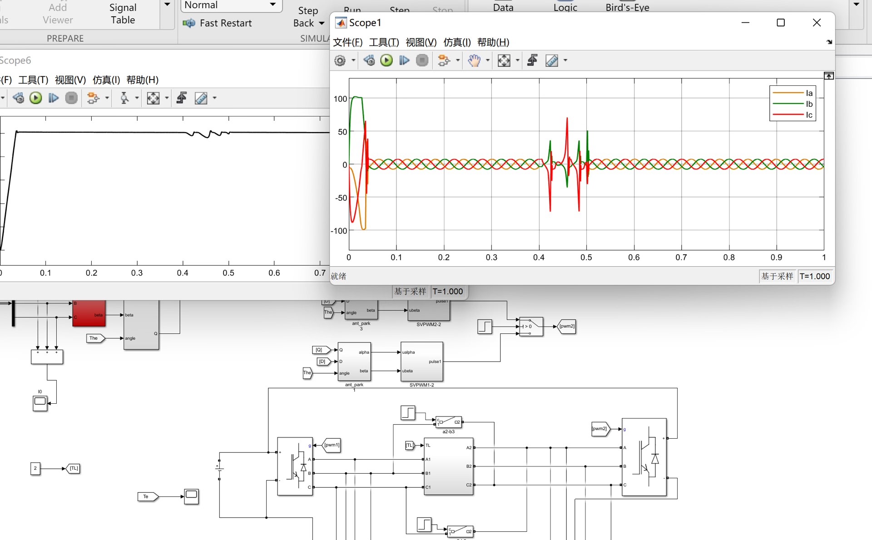872x540 pixels.
Task: Expand measurements ruler dropdown arrow in Scope1
Action: tap(565, 60)
